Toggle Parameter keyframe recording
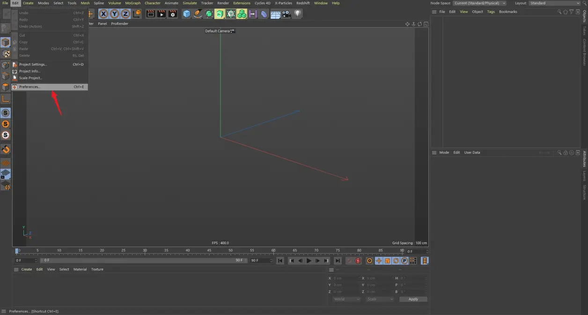Screen dimensions: 588x315 point(404,261)
